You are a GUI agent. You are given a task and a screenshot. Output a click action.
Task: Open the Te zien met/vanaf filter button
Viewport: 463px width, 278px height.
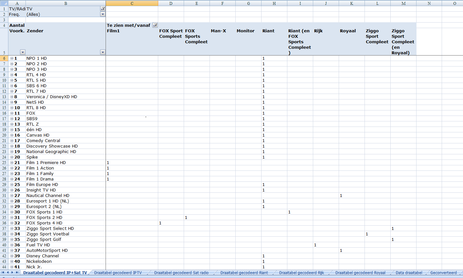click(155, 25)
